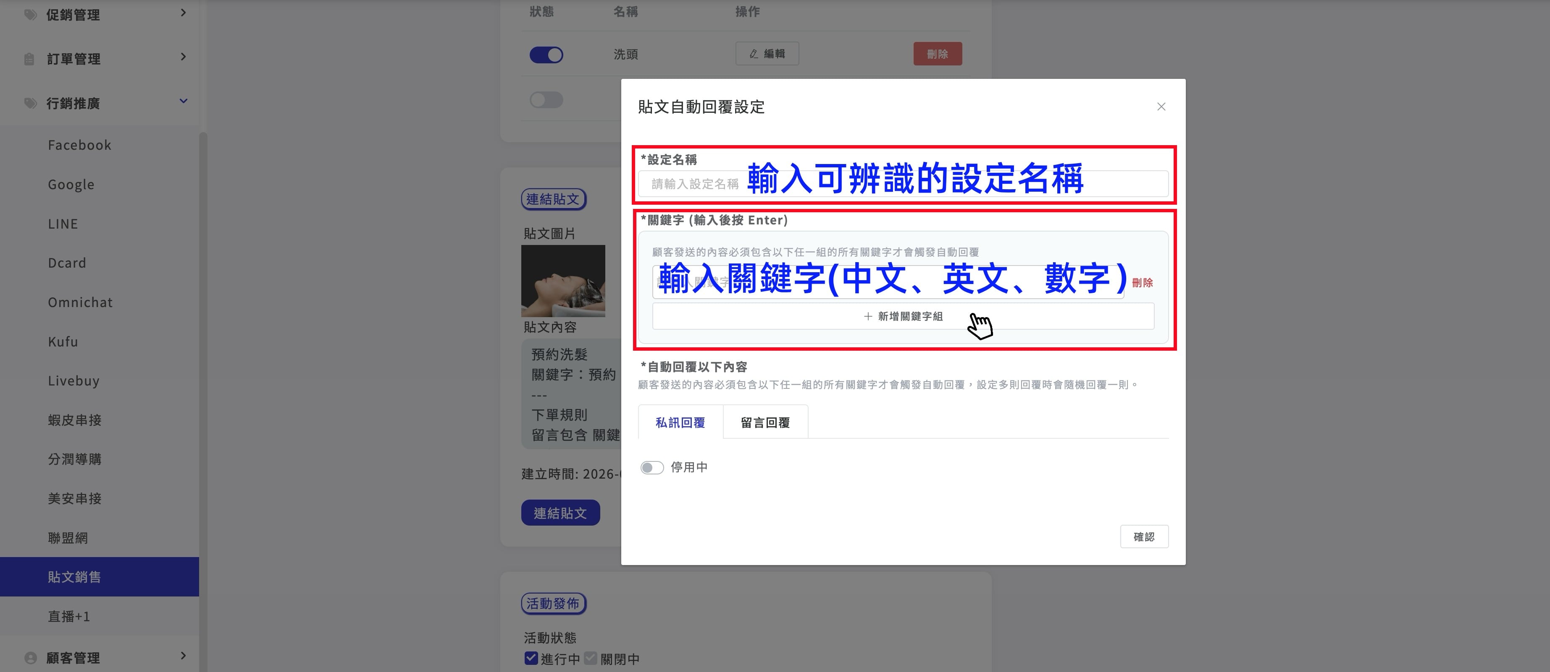Switch to the 私訊回覆 tab
This screenshot has width=1550, height=672.
680,422
